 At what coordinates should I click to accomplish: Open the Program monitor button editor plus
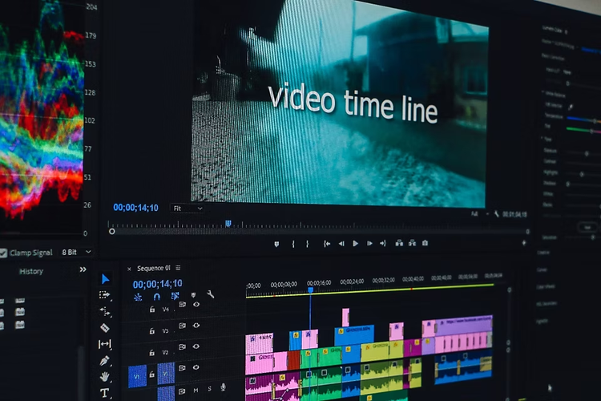click(x=523, y=242)
